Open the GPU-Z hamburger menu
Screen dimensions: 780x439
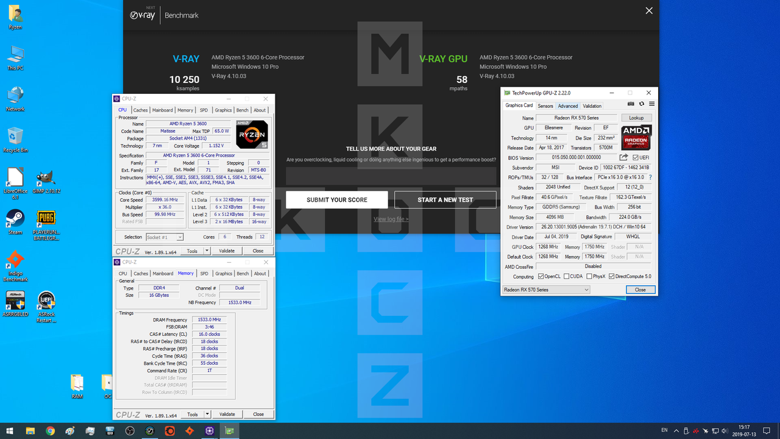pos(651,104)
